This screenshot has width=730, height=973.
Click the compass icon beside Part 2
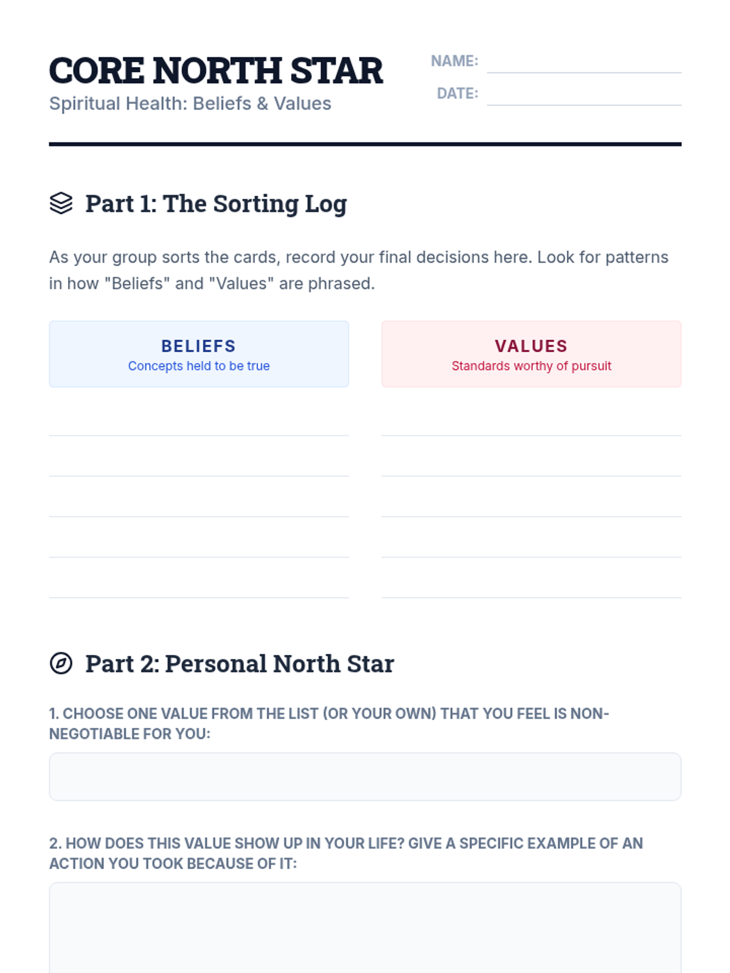(x=61, y=663)
